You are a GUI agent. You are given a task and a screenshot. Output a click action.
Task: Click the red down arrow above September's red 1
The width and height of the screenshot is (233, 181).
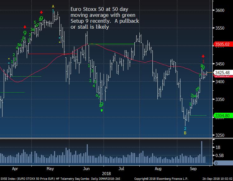(203, 56)
